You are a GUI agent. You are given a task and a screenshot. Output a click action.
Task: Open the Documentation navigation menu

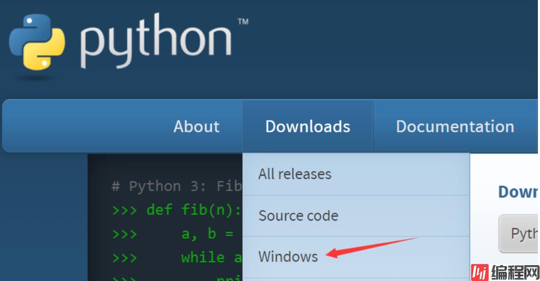(x=455, y=126)
